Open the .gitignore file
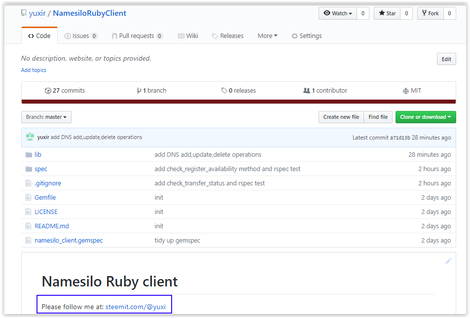Screen dimensions: 470x318 [48, 183]
